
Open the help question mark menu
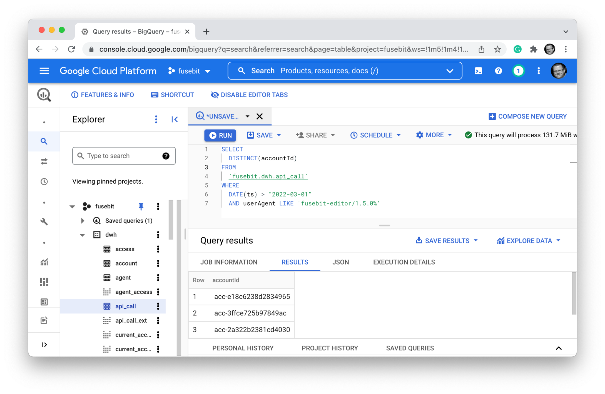pyautogui.click(x=498, y=71)
